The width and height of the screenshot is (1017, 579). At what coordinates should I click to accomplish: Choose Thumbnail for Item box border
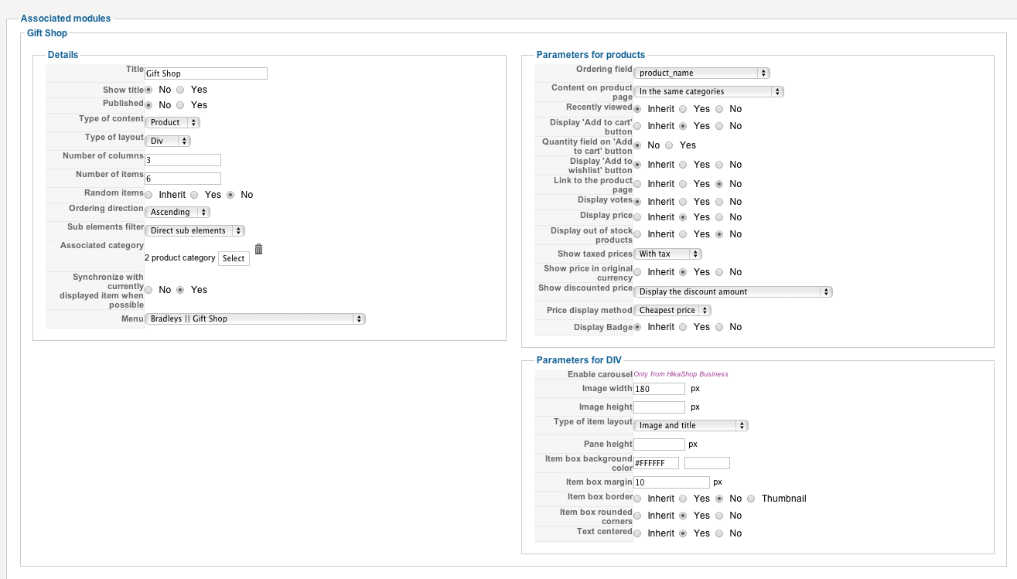coord(750,499)
